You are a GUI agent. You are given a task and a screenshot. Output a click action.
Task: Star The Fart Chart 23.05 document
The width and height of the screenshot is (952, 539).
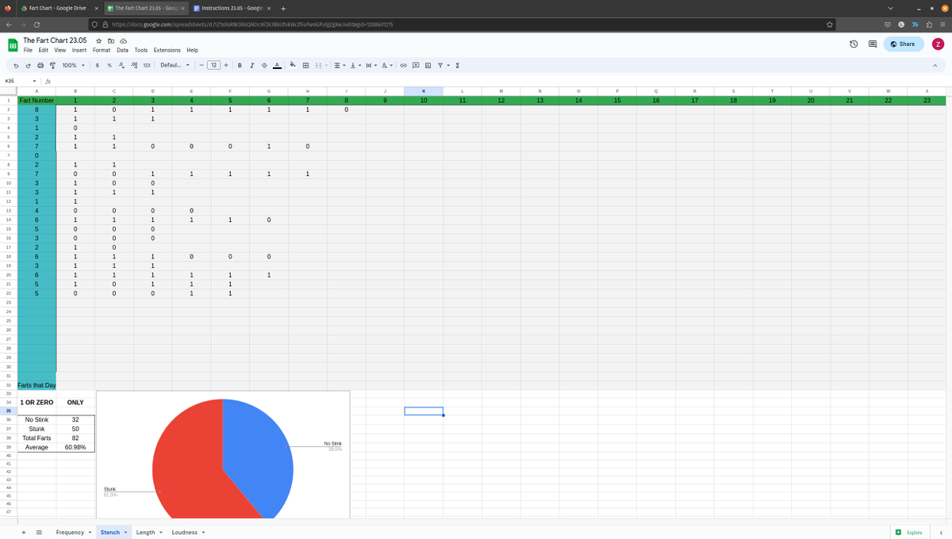[98, 40]
